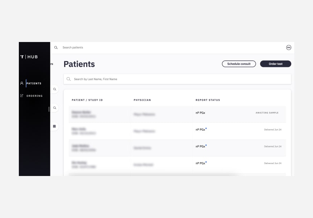
Task: Click the Order test button
Action: click(x=275, y=64)
